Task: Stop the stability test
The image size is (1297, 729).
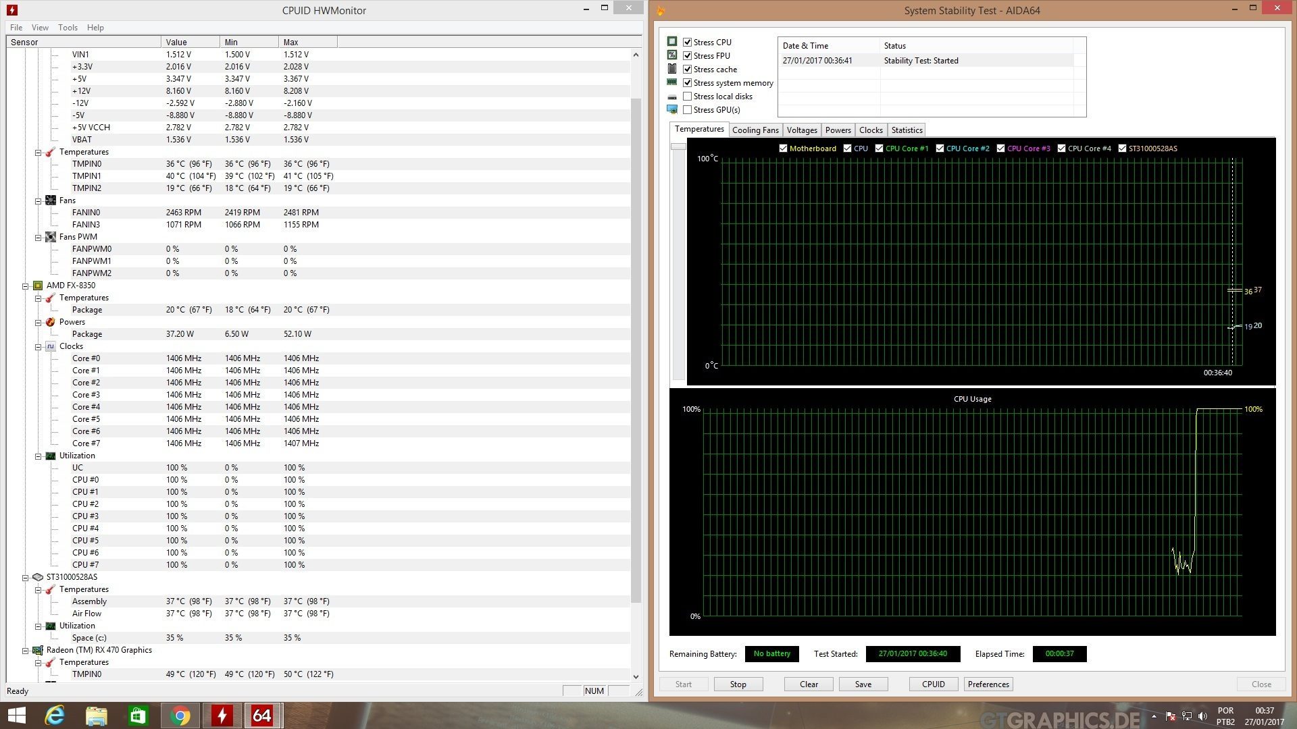Action: tap(738, 684)
